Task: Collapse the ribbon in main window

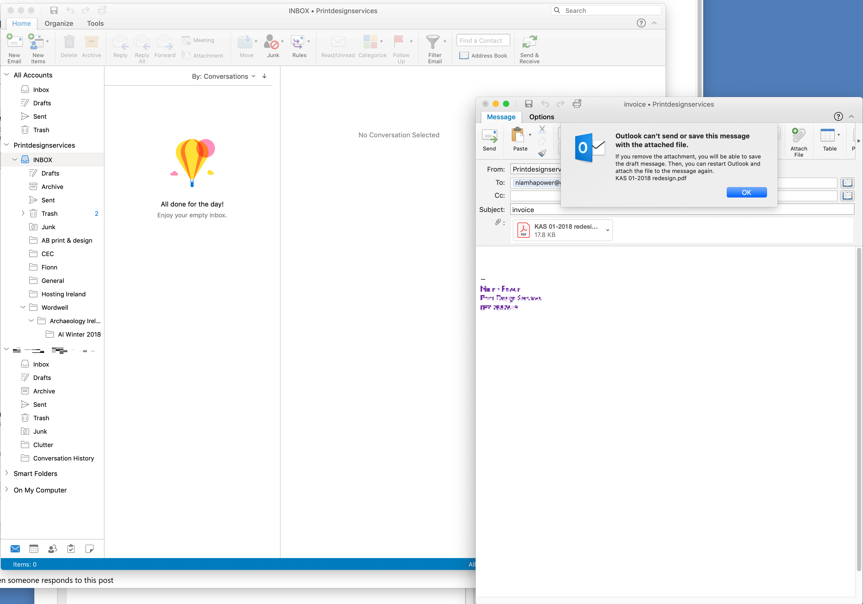Action: coord(654,23)
